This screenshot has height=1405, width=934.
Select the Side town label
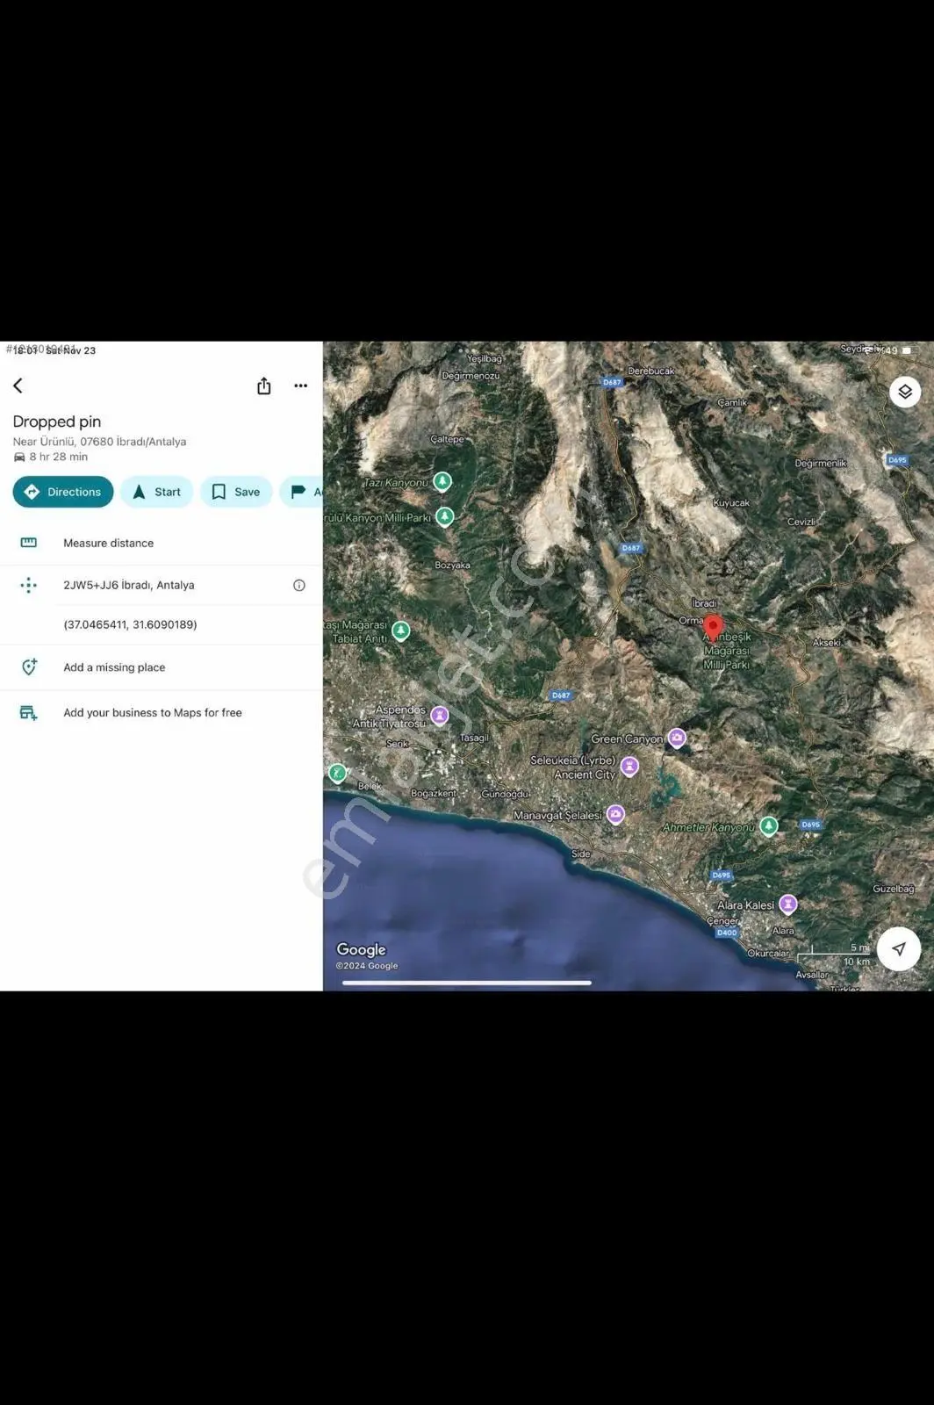[x=581, y=854]
